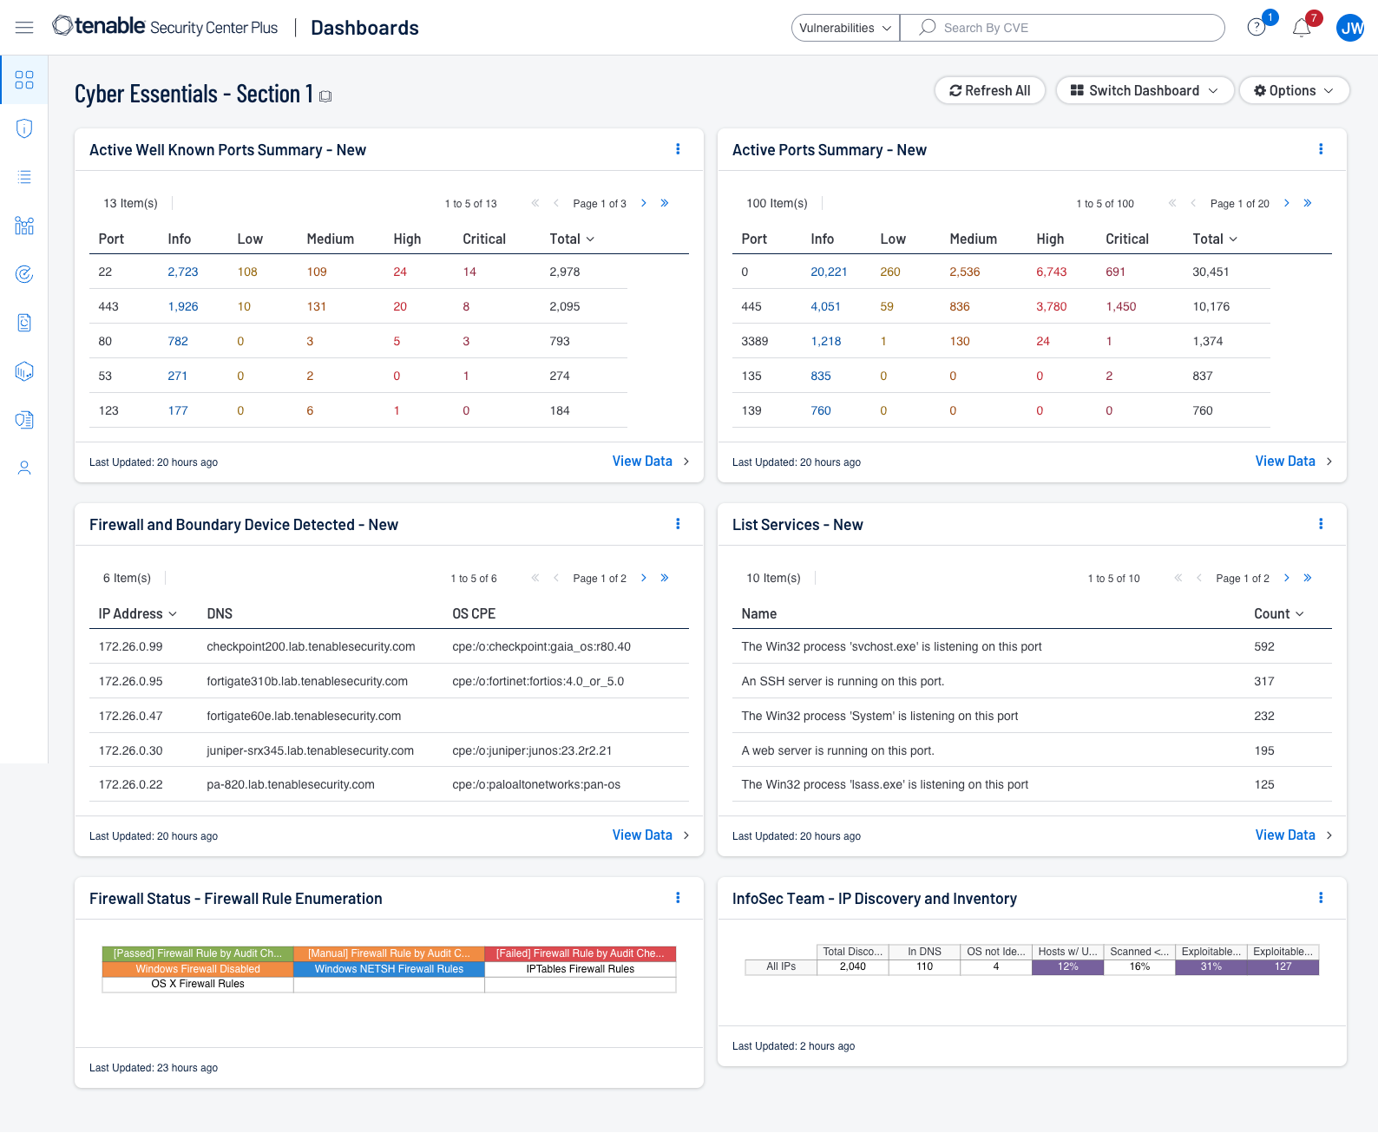Open the help question mark icon
This screenshot has height=1133, width=1378.
[1256, 28]
